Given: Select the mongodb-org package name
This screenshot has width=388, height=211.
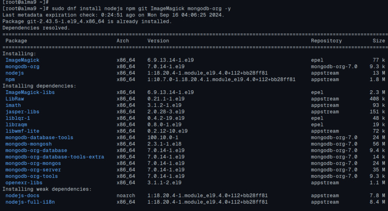Looking at the screenshot, I should click(22, 67).
